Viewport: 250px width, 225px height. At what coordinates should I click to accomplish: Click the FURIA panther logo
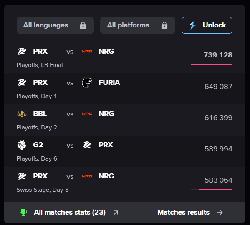tap(87, 82)
